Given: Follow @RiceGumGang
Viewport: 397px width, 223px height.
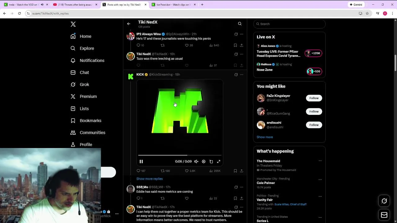Looking at the screenshot, I should (314, 111).
